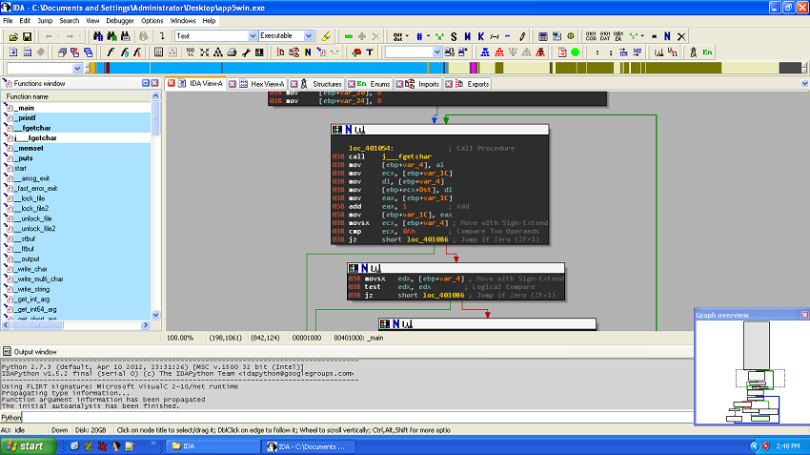810x455 pixels.
Task: Click the 100% zoom icon
Action: click(191, 52)
